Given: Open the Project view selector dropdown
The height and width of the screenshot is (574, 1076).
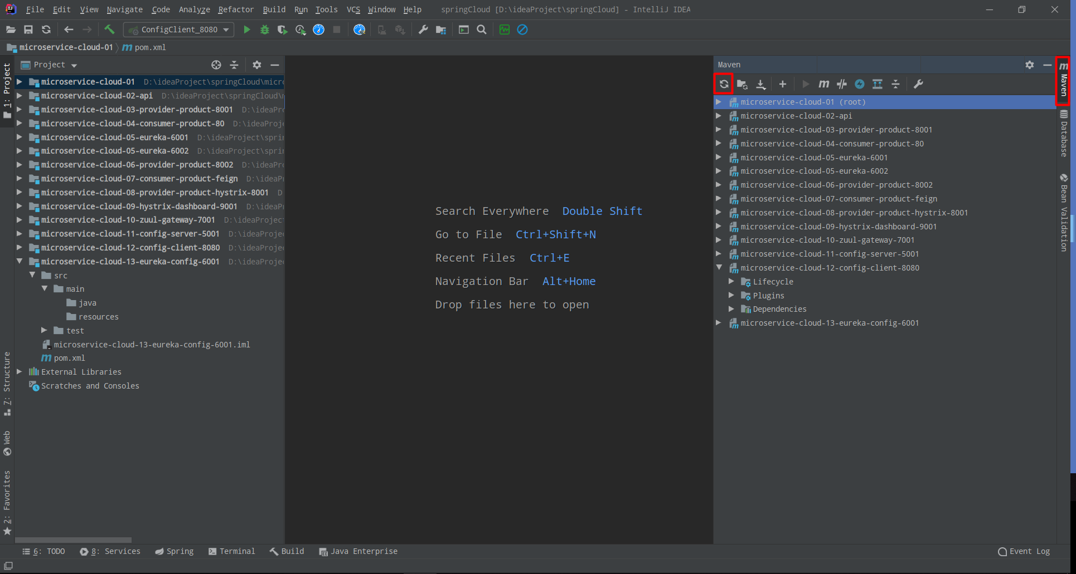Looking at the screenshot, I should point(49,65).
